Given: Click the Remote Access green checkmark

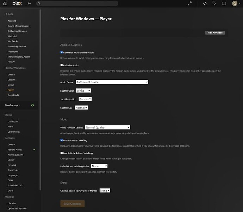Looking at the screenshot, I should click(x=34, y=150).
